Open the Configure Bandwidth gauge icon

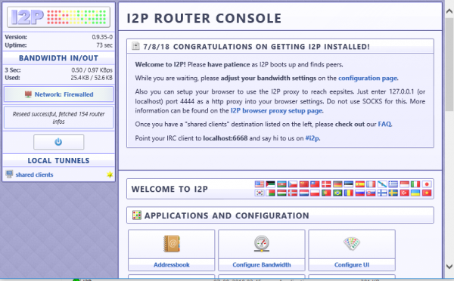pyautogui.click(x=262, y=243)
